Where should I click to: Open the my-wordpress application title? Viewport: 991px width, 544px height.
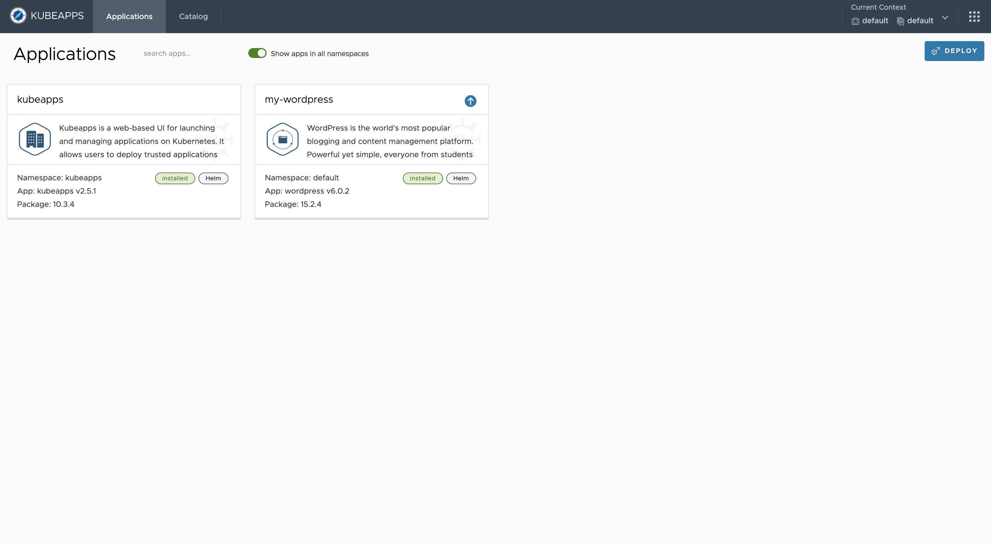point(299,99)
